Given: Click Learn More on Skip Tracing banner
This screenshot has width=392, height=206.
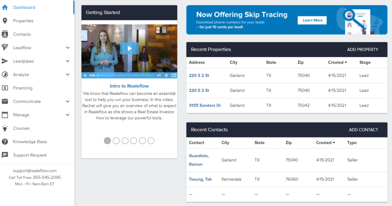Looking at the screenshot, I should click(312, 20).
